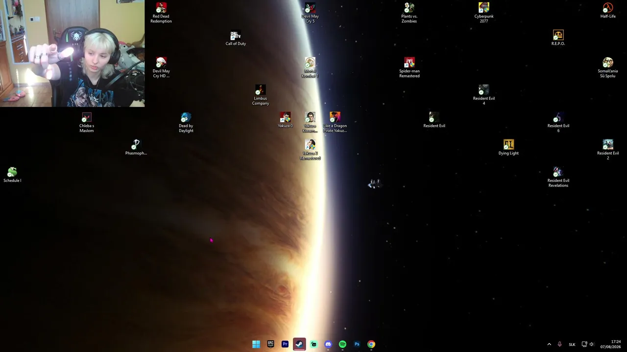Click the Devil May Cry HD shortcut
The image size is (627, 352).
[161, 67]
